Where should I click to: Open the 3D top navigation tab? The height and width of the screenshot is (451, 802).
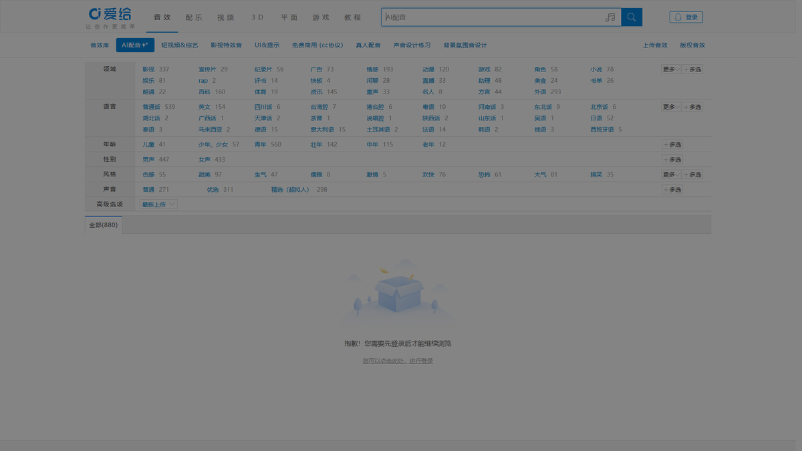coord(258,17)
